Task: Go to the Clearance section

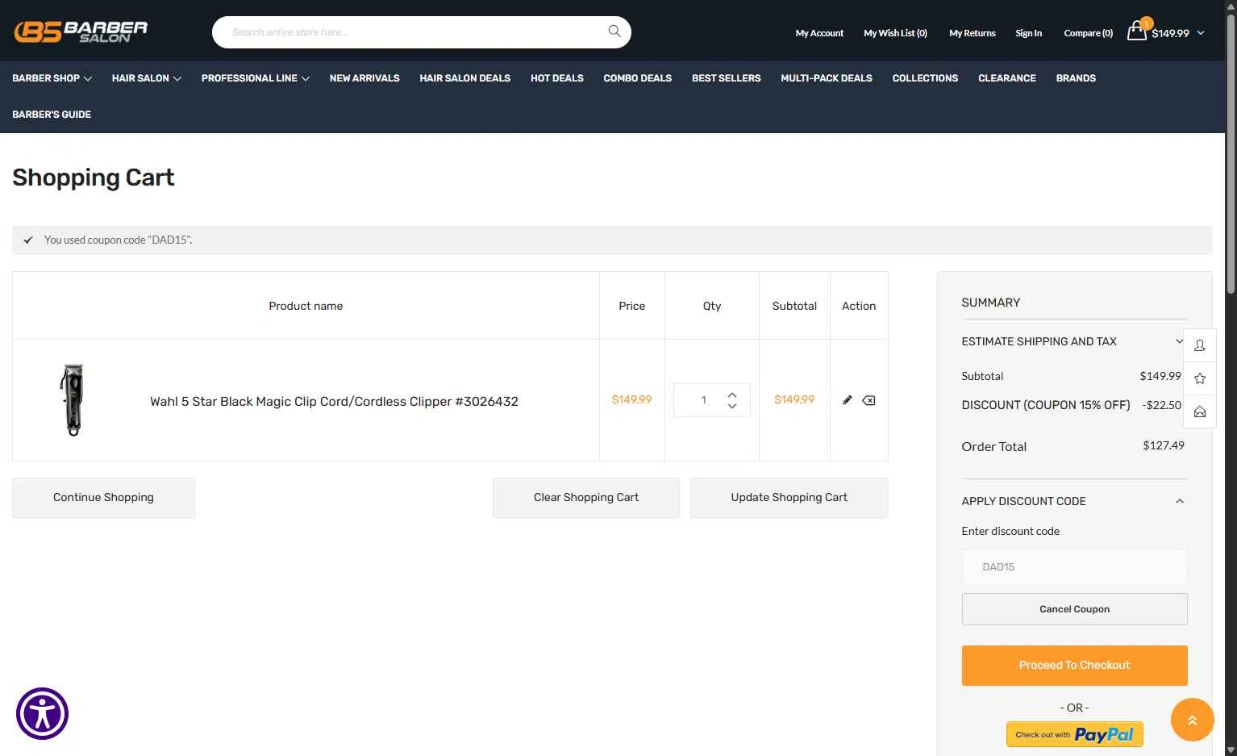Action: click(x=1007, y=78)
